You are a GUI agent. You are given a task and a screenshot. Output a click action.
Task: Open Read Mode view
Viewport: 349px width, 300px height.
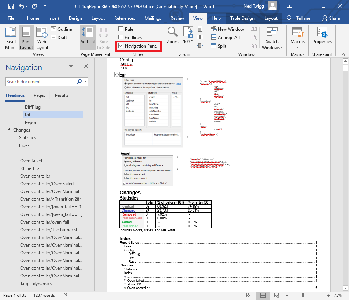11,38
